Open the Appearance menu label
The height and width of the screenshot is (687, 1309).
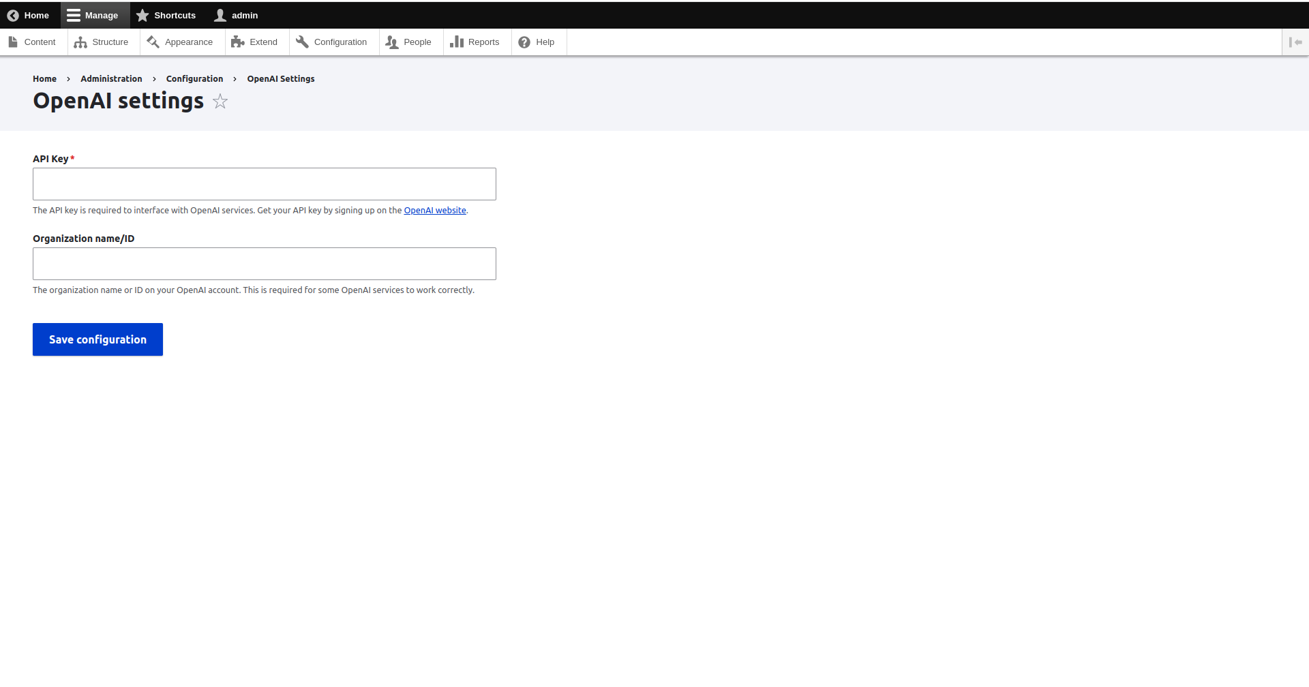(x=189, y=42)
